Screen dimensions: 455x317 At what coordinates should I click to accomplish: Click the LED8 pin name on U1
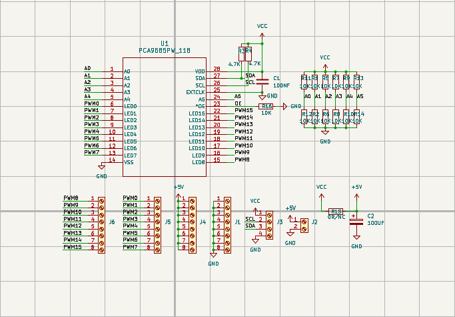coord(199,162)
